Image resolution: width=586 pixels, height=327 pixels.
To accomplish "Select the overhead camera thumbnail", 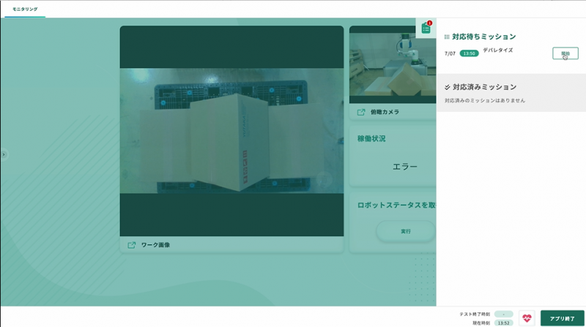I will (393, 64).
